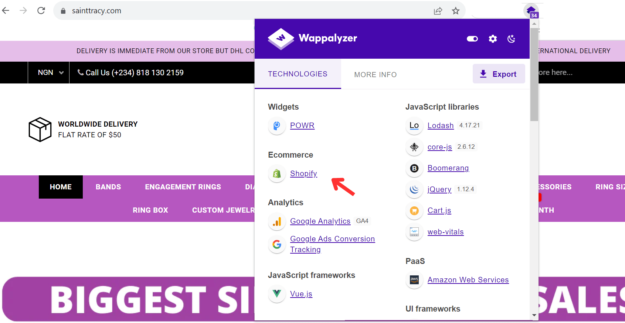Screen dimensions: 625x323
Task: Click the Ecommerce category heading
Action: (x=291, y=155)
